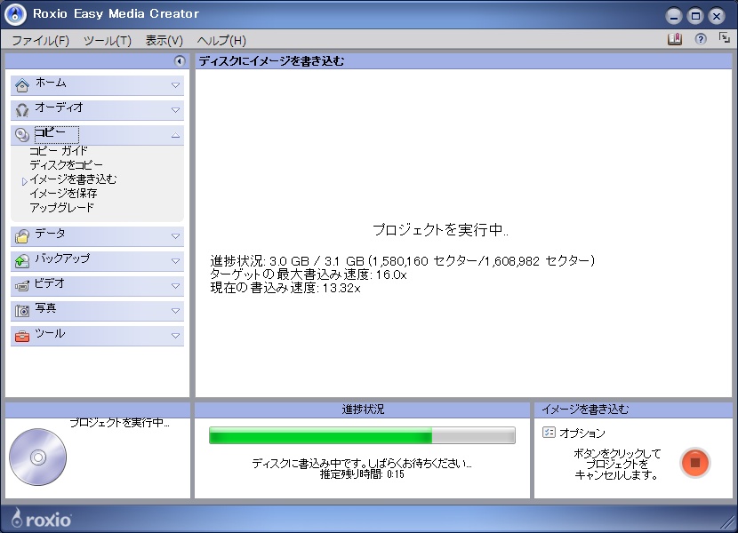Expand the ホーム section arrow
738x533 pixels.
click(175, 85)
